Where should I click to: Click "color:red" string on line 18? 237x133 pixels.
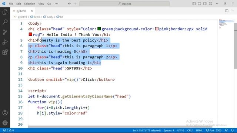coord(75,113)
